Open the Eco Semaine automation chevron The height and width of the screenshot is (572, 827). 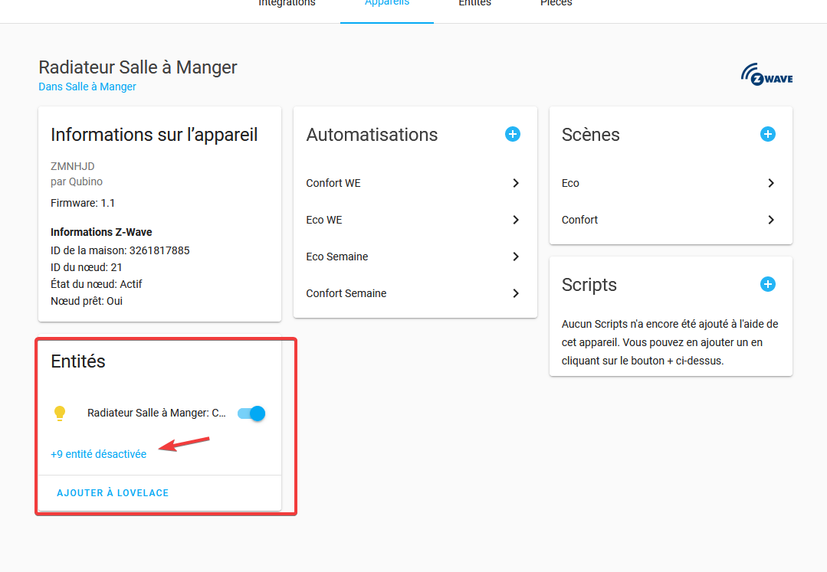click(x=516, y=257)
